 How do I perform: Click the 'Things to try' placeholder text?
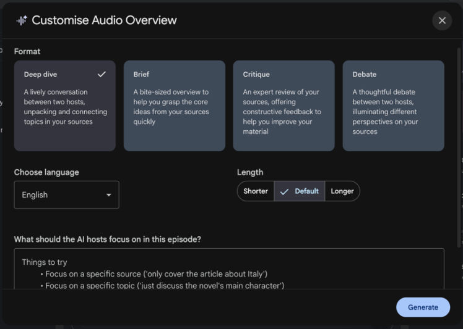(45, 262)
